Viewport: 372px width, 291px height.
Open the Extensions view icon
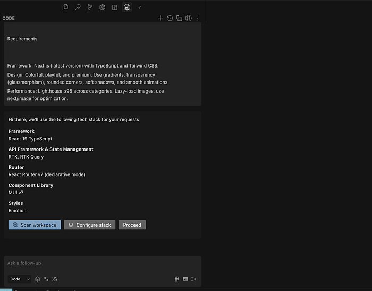coord(115,7)
